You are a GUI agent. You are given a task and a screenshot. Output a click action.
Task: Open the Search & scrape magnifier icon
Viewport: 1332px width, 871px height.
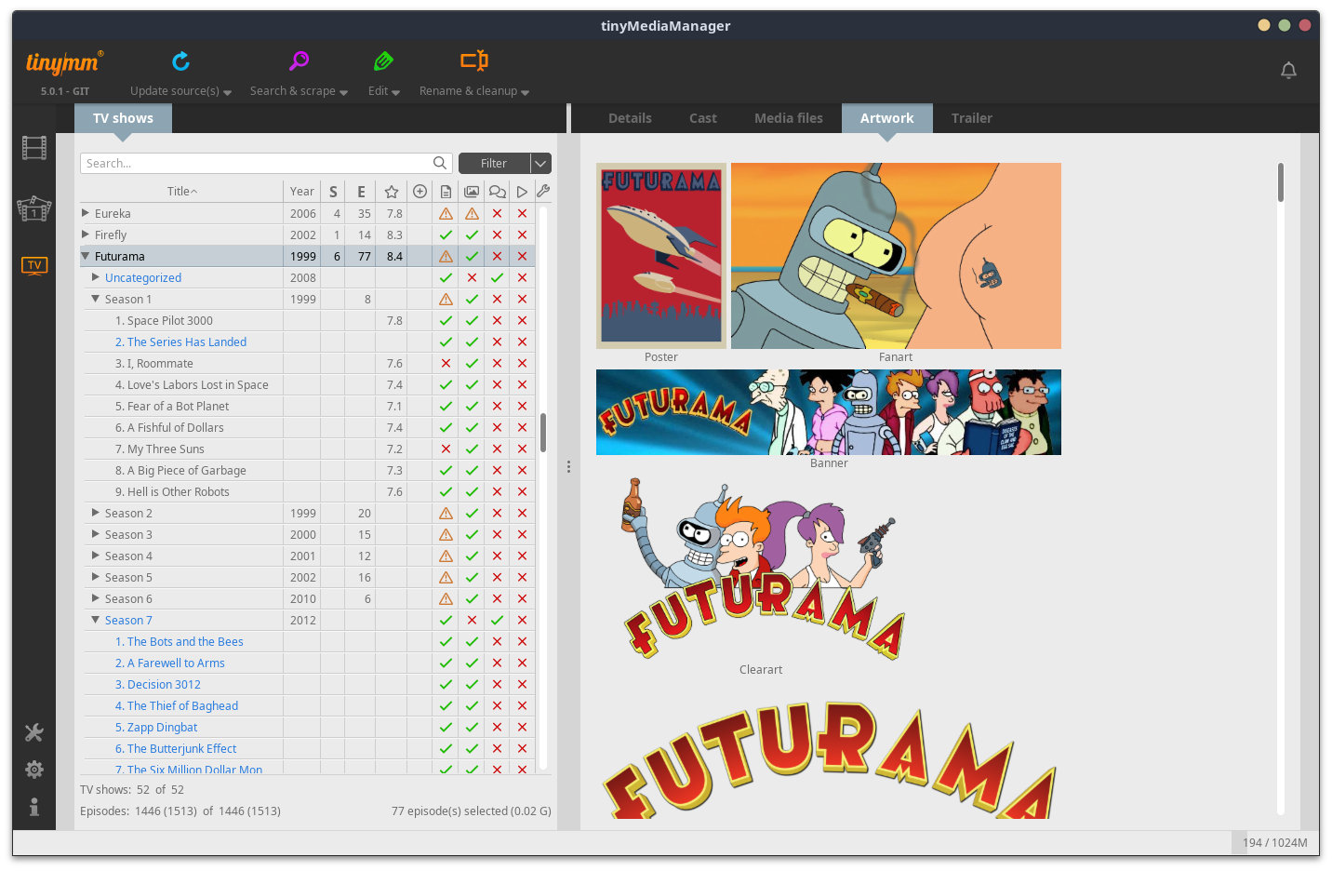coord(299,61)
